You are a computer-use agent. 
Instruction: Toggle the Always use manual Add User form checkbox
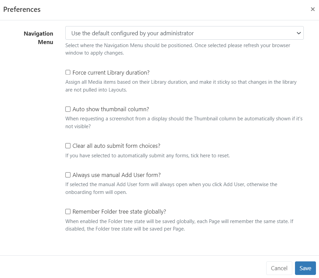click(68, 175)
